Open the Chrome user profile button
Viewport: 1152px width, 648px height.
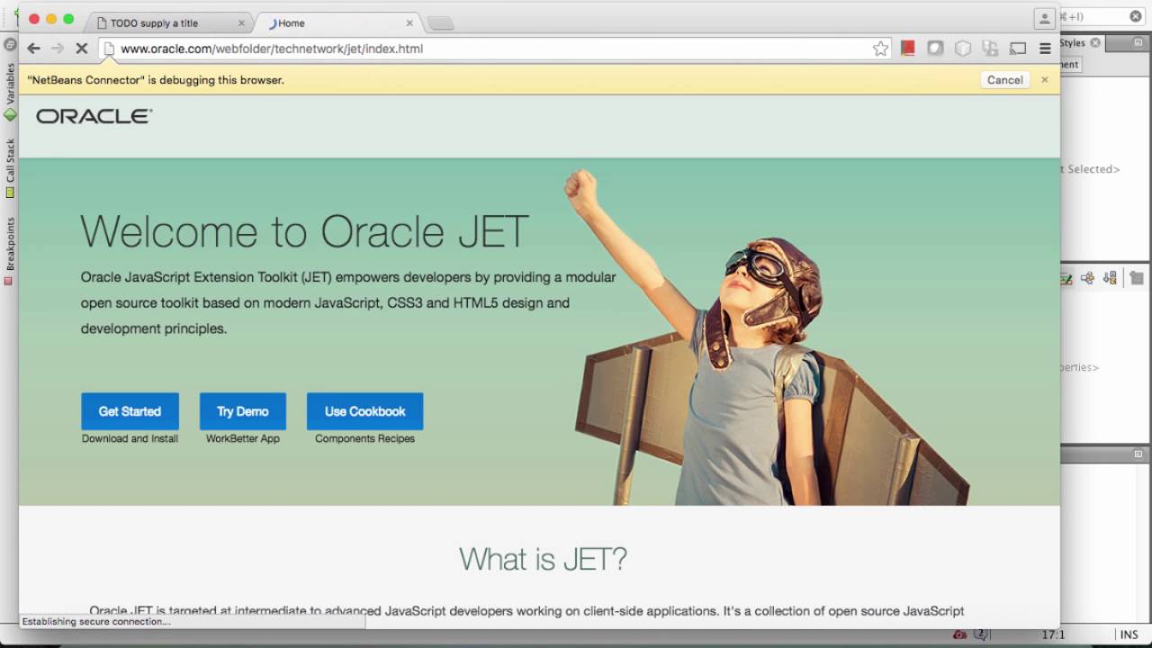point(1044,18)
